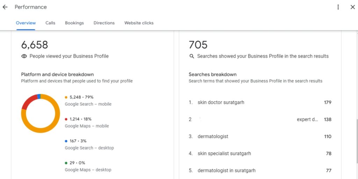Open the Website clicks tab
This screenshot has height=179, width=358.
pyautogui.click(x=139, y=23)
